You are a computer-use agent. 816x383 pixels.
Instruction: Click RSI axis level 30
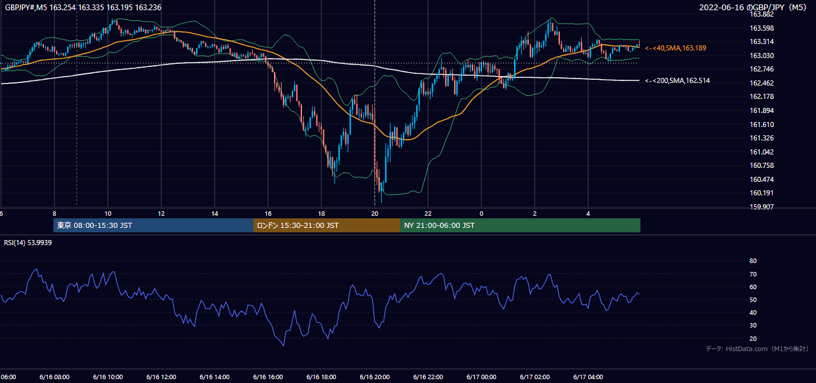coord(753,326)
